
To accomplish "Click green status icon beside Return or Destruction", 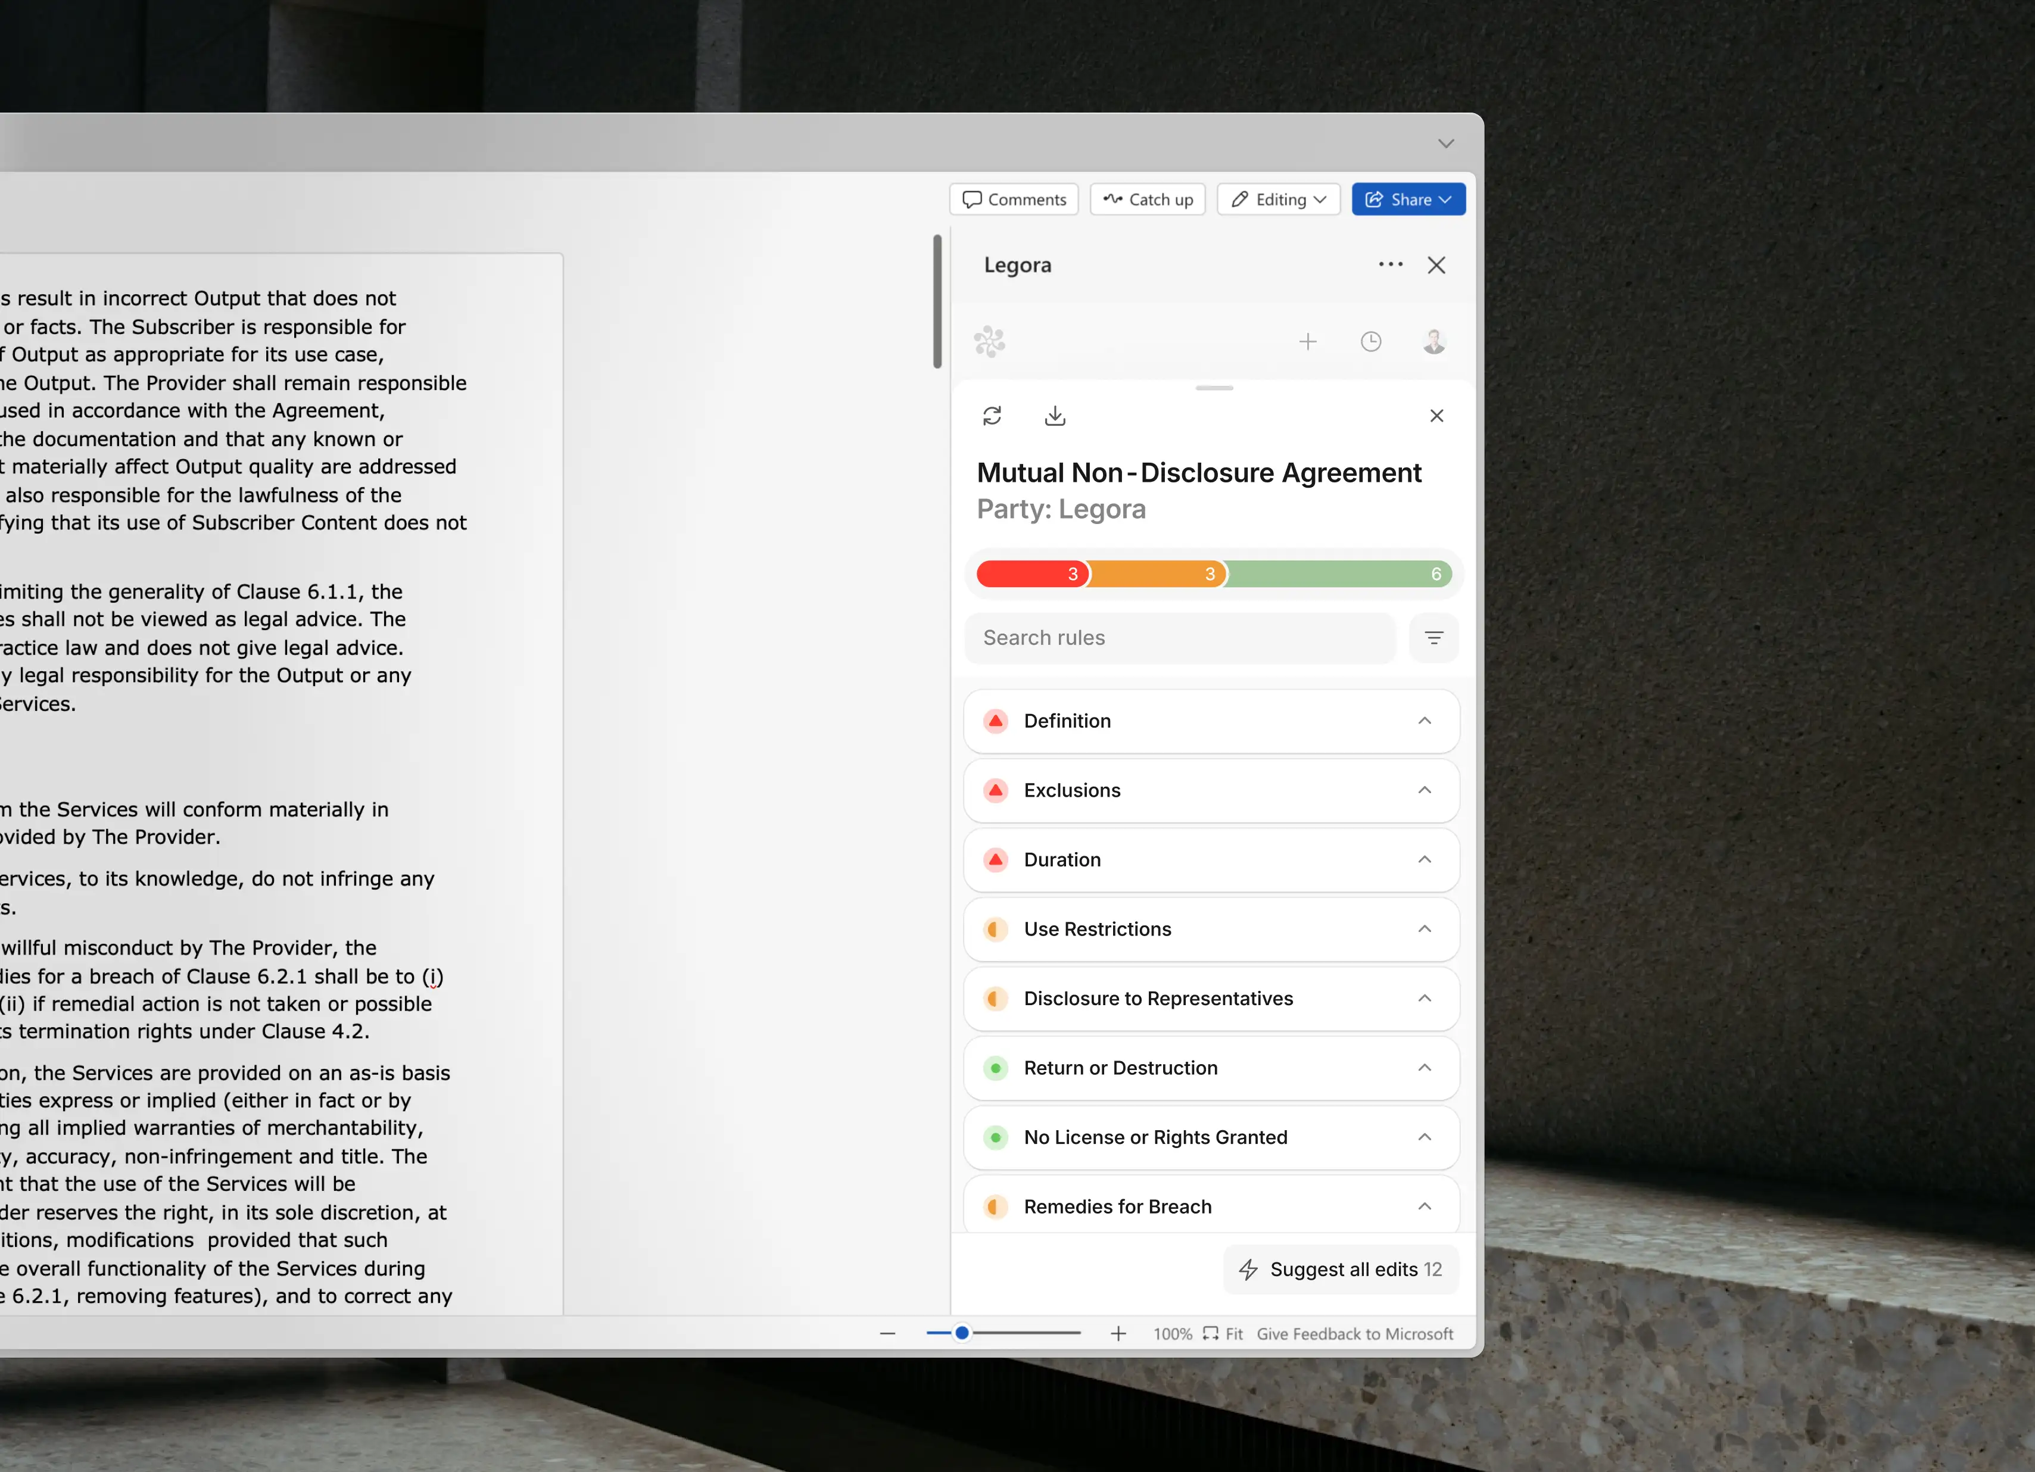I will tap(995, 1068).
